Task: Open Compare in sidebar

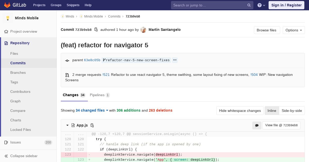Action: 18,111
